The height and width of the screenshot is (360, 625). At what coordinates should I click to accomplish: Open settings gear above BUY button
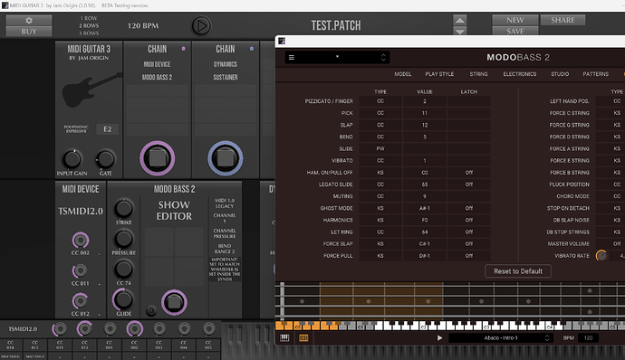coord(29,20)
